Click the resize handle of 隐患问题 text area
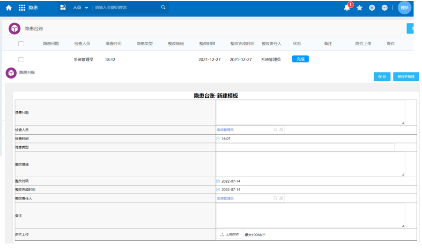Image resolution: width=422 pixels, height=251 pixels. tap(403, 122)
